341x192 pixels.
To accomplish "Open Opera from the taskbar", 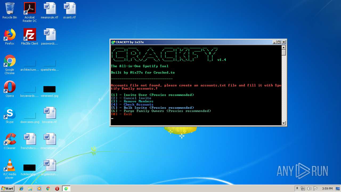I will click(x=57, y=189).
